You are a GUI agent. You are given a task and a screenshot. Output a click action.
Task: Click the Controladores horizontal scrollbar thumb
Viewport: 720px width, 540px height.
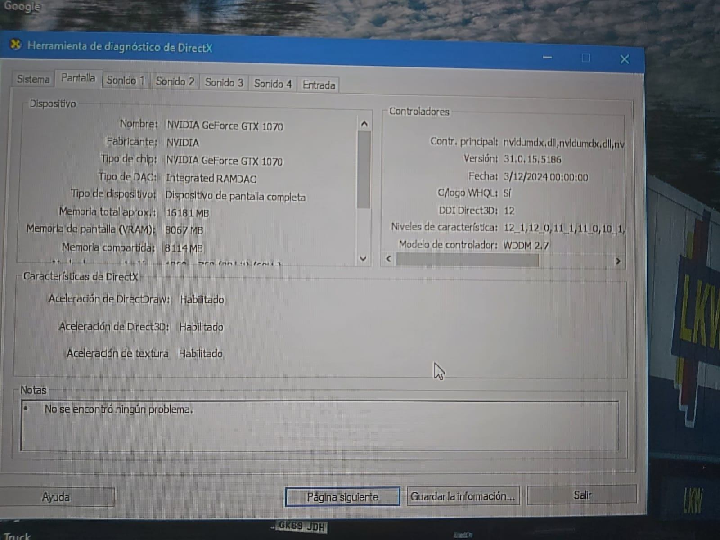[467, 260]
